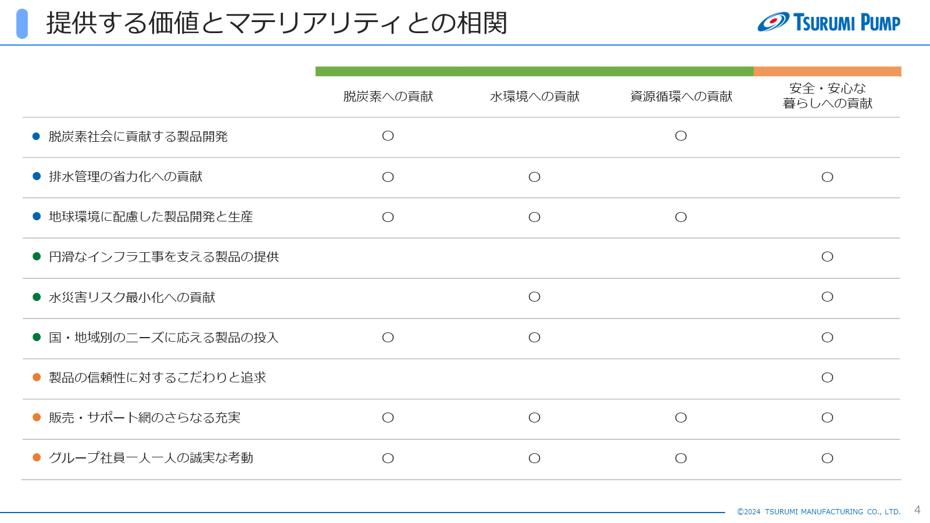Click the blue bullet before 排水管理の省力化への貢献
The width and height of the screenshot is (930, 523).
(37, 176)
